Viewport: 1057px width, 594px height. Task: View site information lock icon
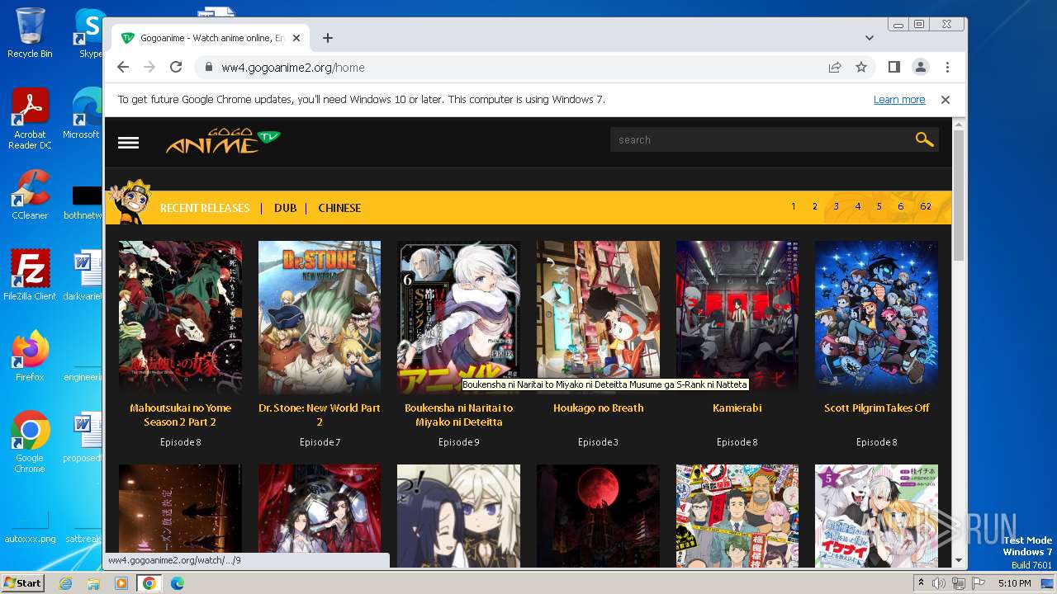tap(208, 68)
